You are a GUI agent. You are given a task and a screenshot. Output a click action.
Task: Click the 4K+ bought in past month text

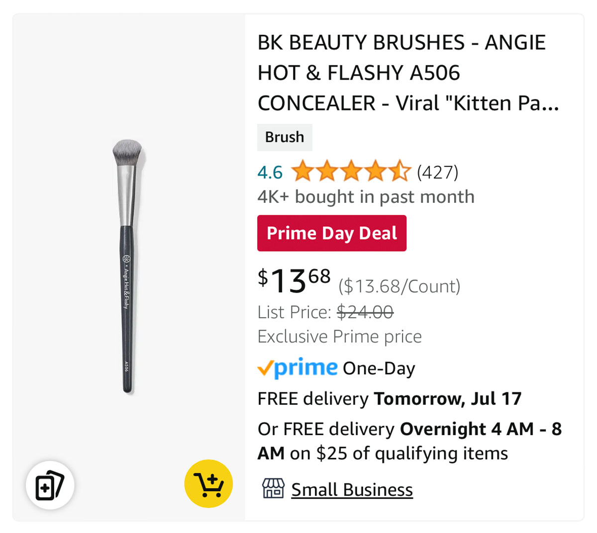coord(366,197)
